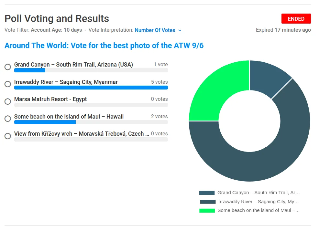Image resolution: width=319 pixels, height=231 pixels.
Task: Toggle Irrawaddy River legend color box
Action: pos(208,202)
